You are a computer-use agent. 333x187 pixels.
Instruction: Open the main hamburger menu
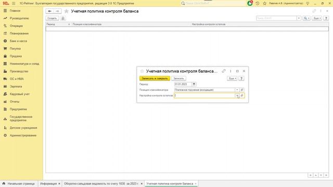coord(14,4)
